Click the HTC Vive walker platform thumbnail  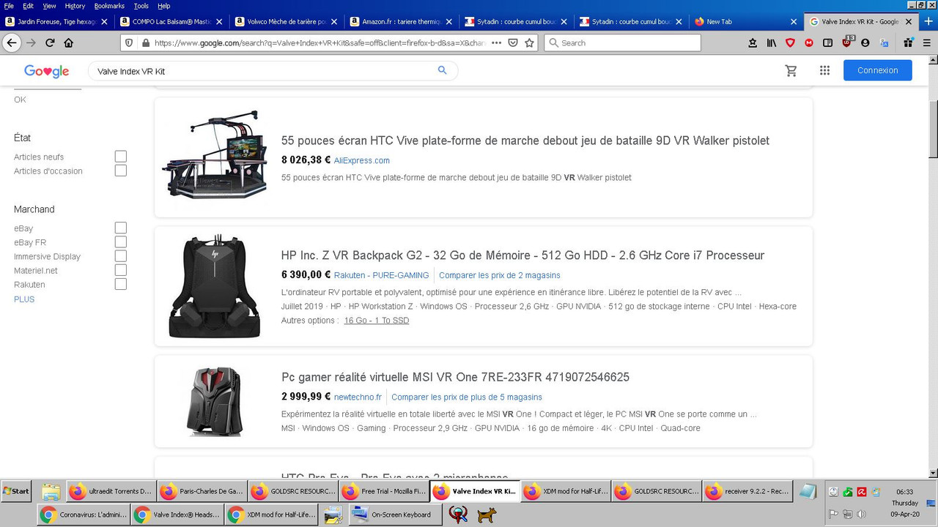click(x=214, y=155)
